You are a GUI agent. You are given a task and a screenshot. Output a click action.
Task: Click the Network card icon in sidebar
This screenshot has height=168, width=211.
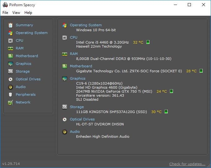10,103
